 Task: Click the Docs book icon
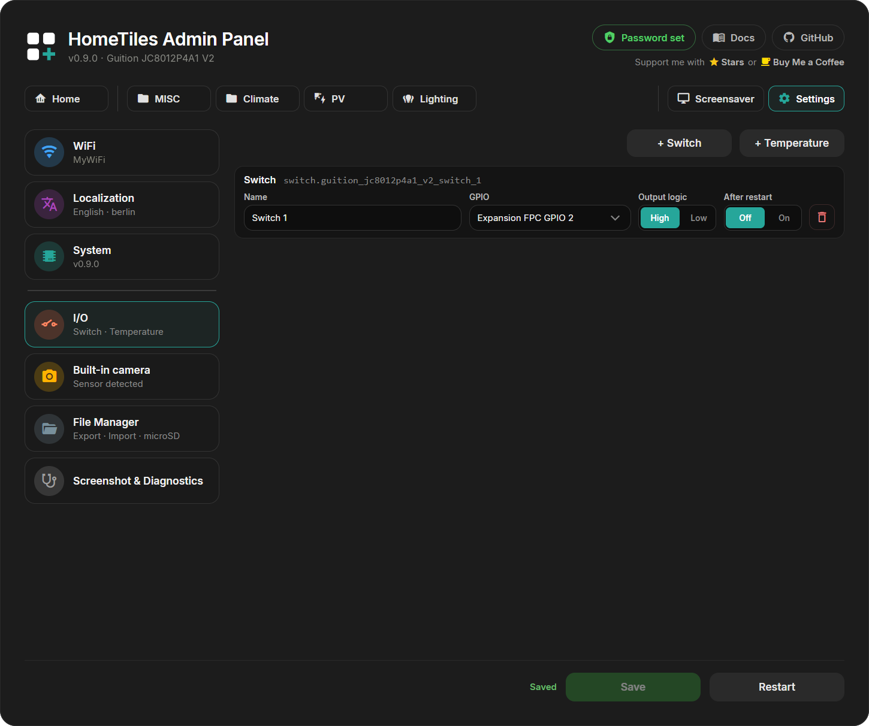coord(719,38)
